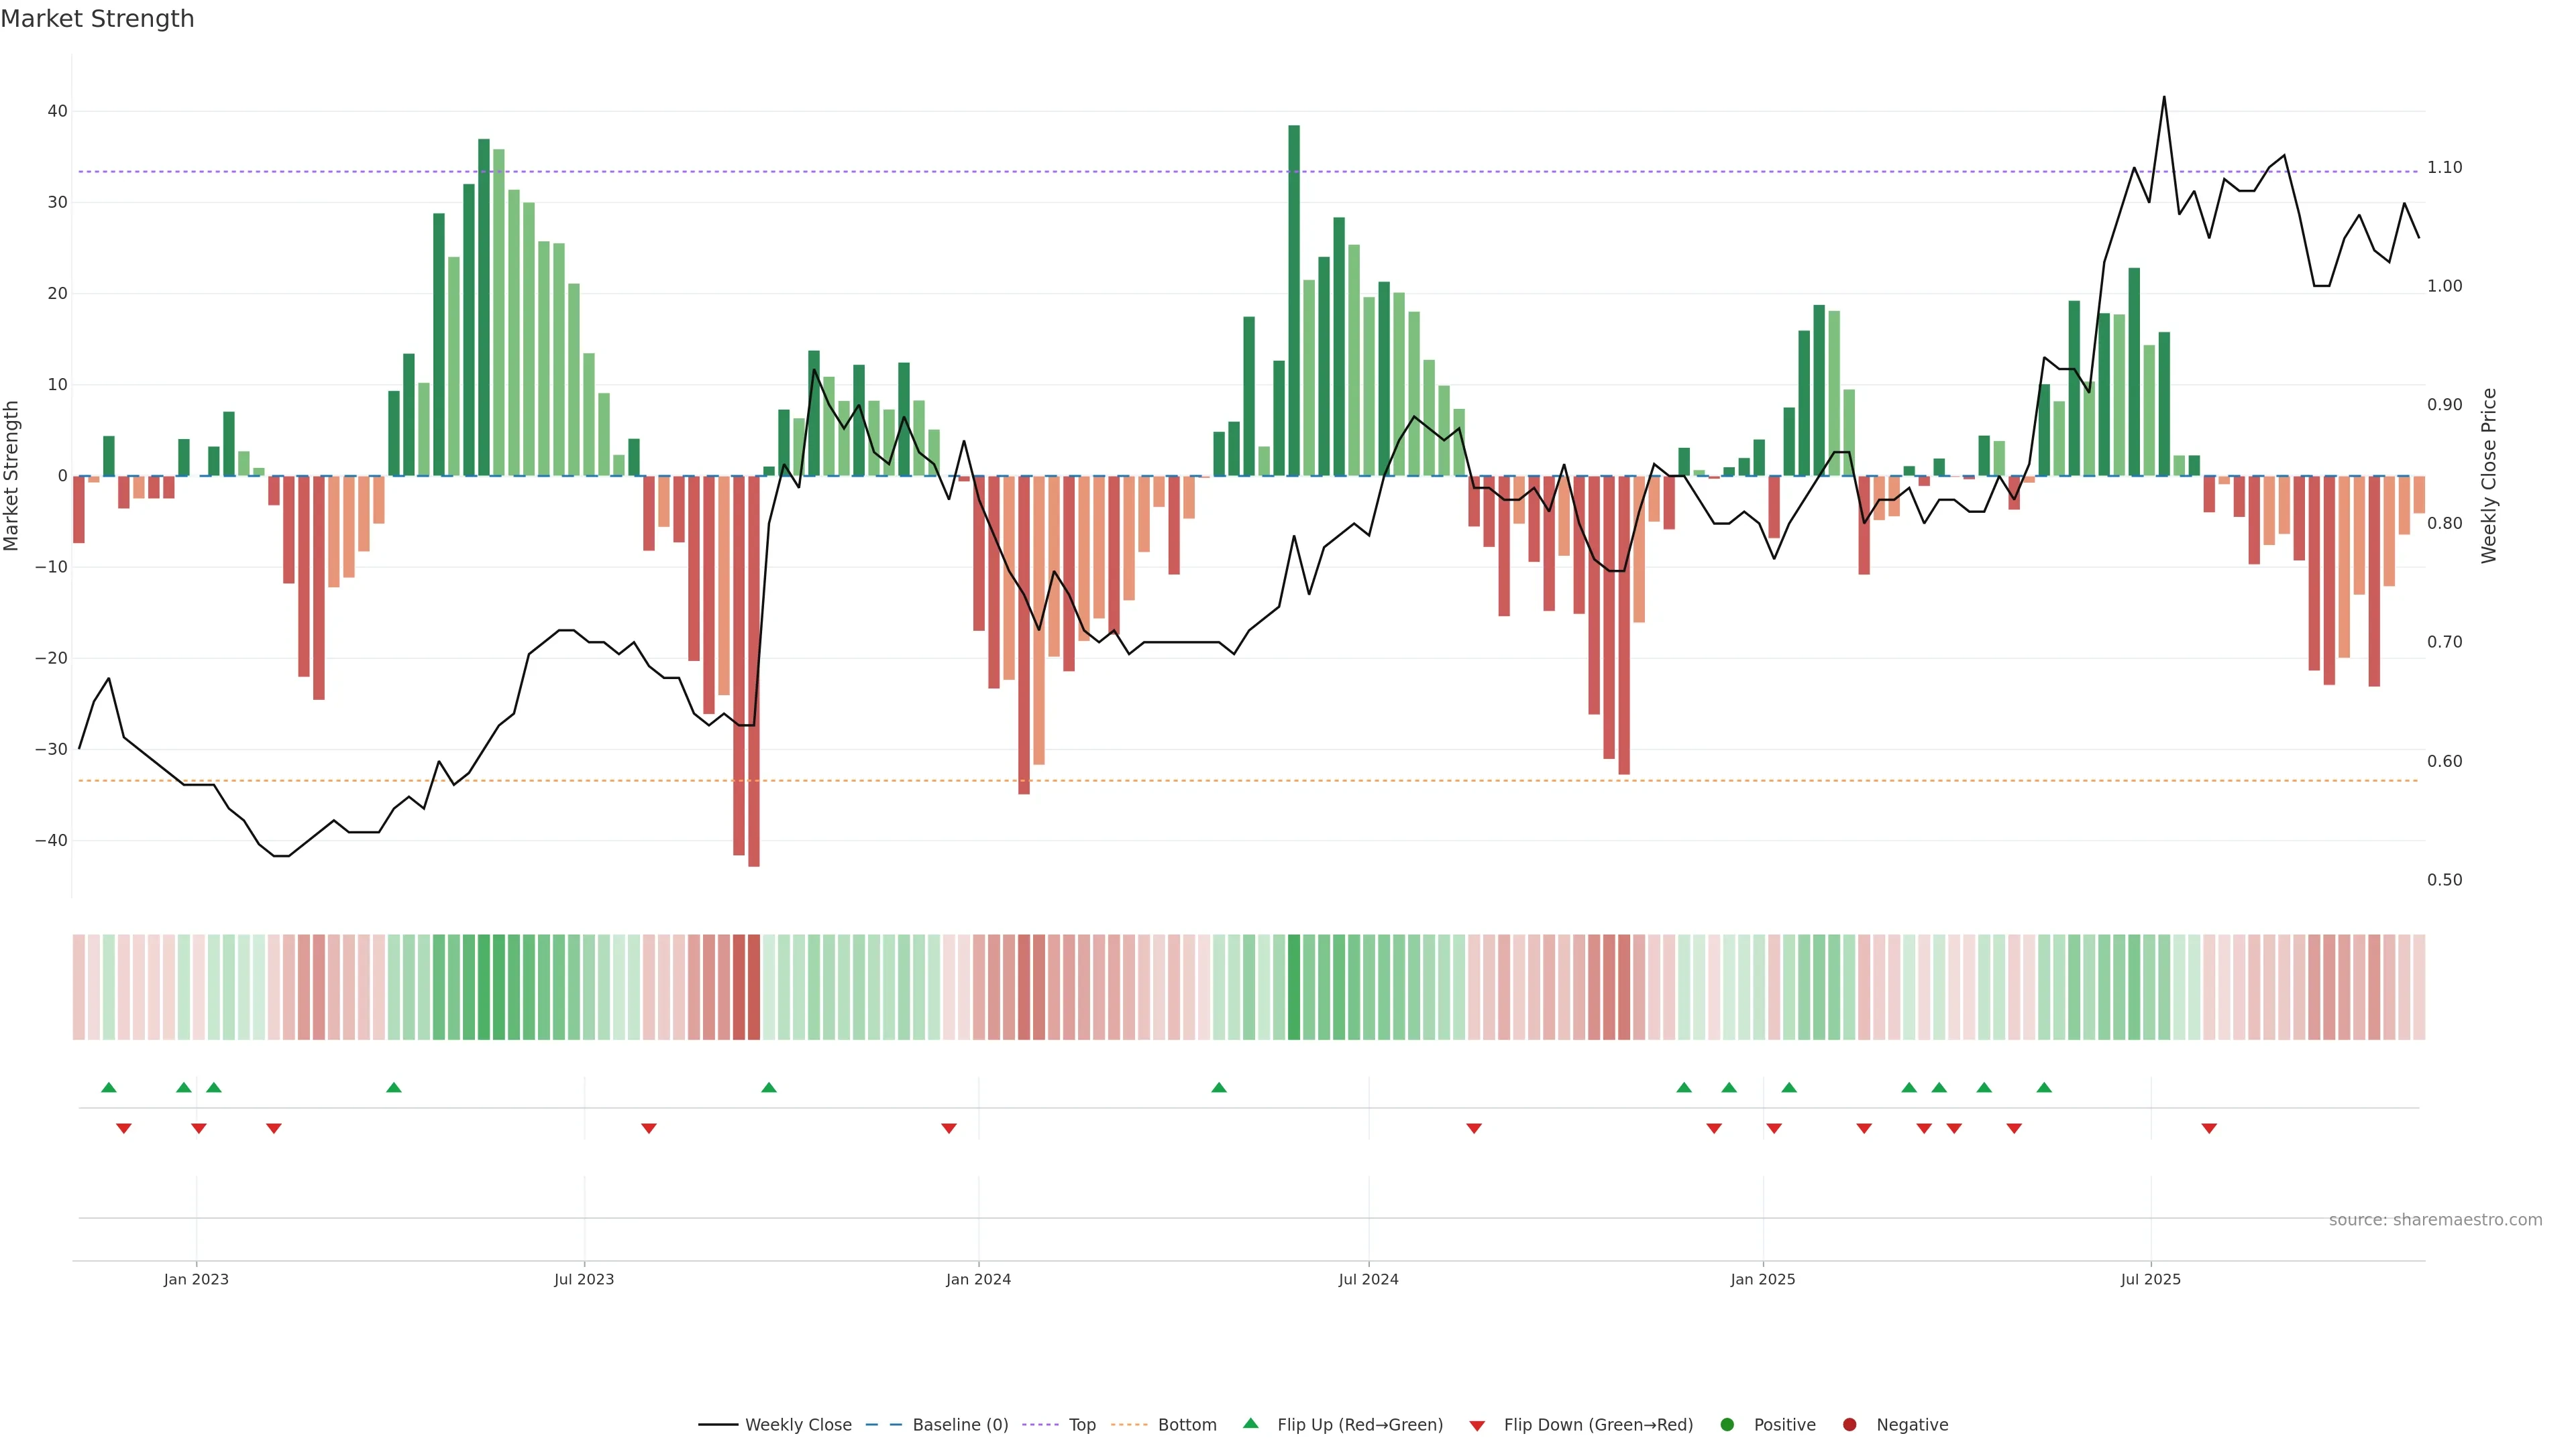2576x1448 pixels.
Task: Click the first green flip-up marker
Action: (109, 1087)
